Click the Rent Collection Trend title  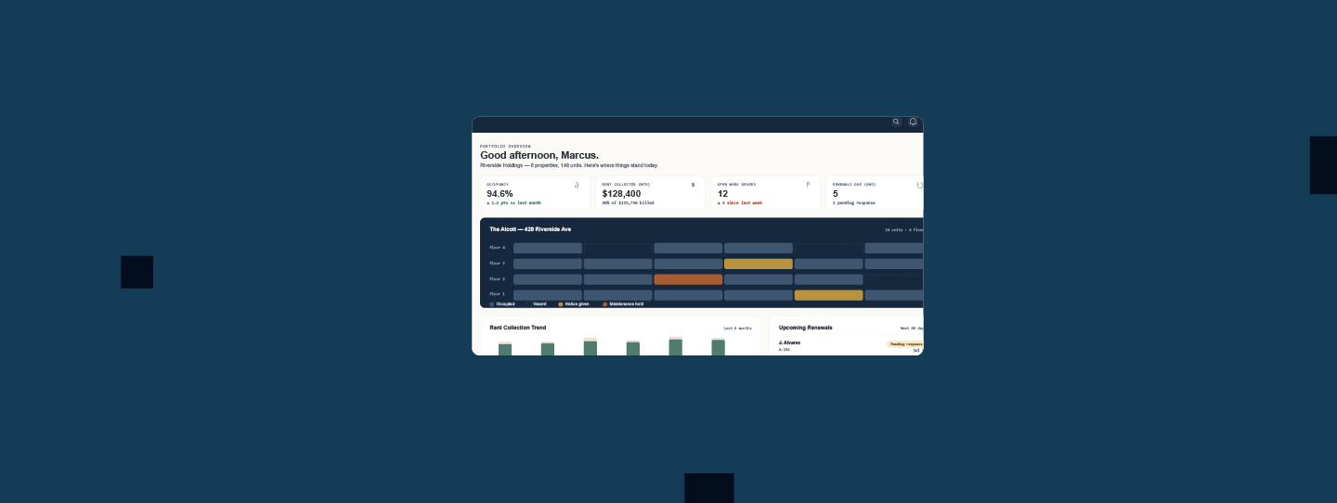coord(518,328)
